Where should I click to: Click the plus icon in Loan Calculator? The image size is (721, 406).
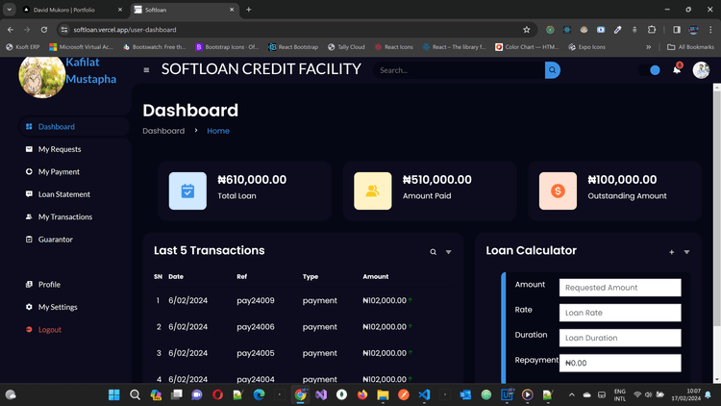(672, 252)
